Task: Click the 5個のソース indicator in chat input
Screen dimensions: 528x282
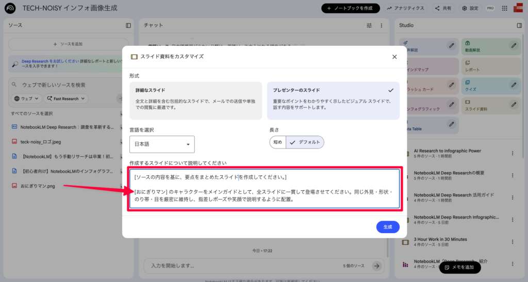Action: tap(354, 266)
